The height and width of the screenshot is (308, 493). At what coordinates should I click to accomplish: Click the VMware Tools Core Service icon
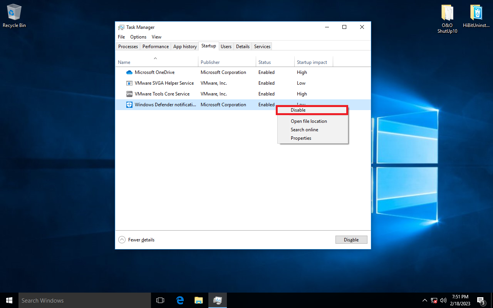[129, 94]
